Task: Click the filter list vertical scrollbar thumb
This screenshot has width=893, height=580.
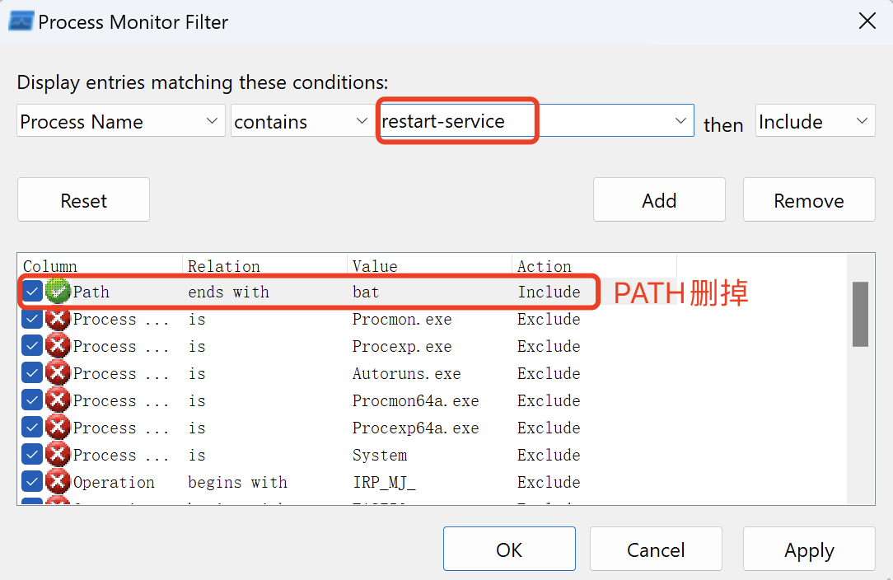Action: tap(860, 314)
